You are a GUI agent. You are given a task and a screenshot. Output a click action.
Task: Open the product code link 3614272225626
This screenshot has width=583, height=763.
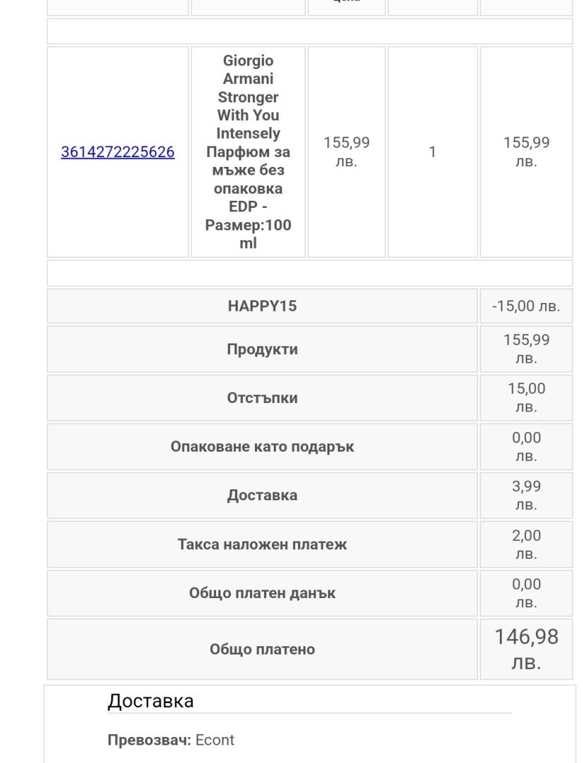pos(118,152)
